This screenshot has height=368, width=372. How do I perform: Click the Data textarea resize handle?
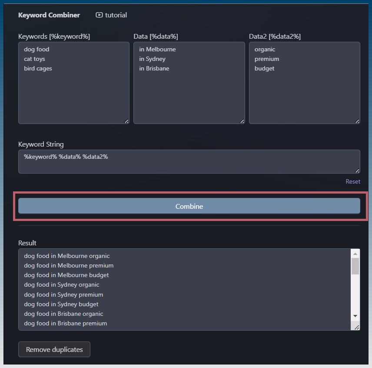242,121
